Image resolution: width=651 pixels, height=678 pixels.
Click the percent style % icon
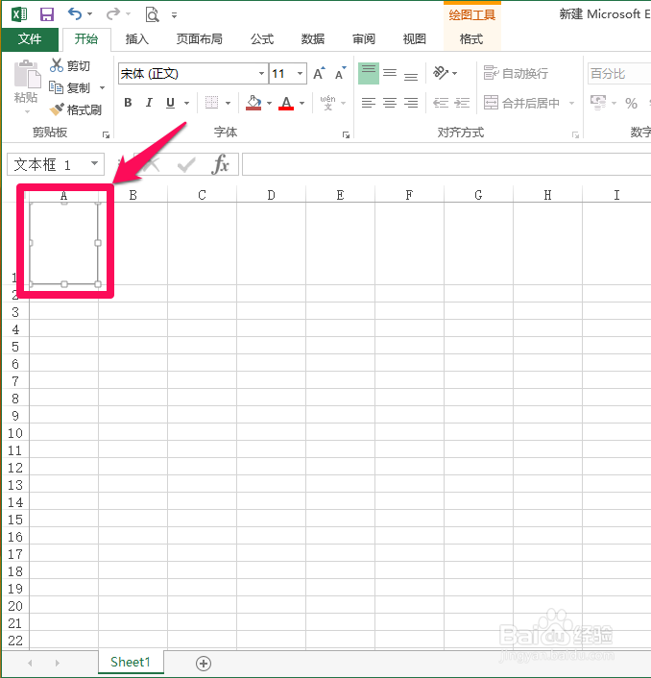(x=631, y=104)
